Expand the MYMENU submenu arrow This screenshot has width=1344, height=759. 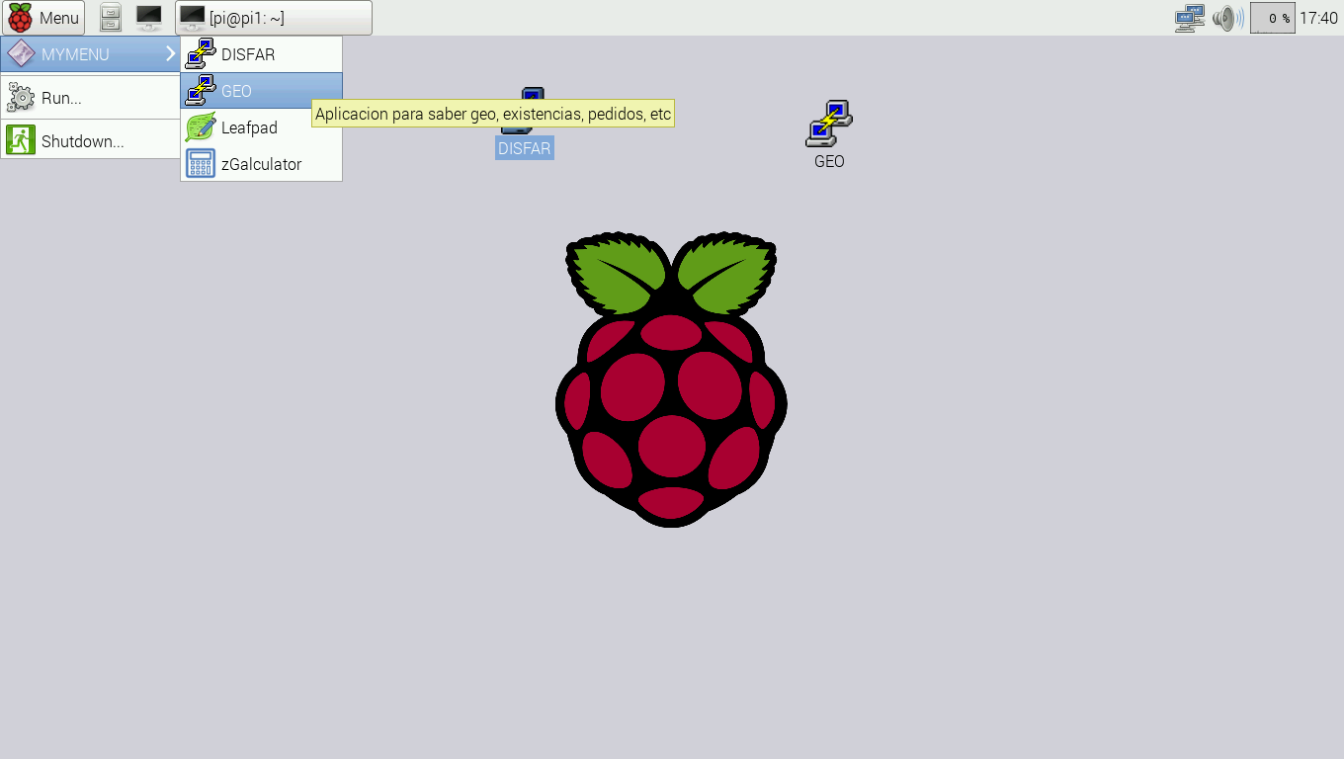click(x=170, y=54)
